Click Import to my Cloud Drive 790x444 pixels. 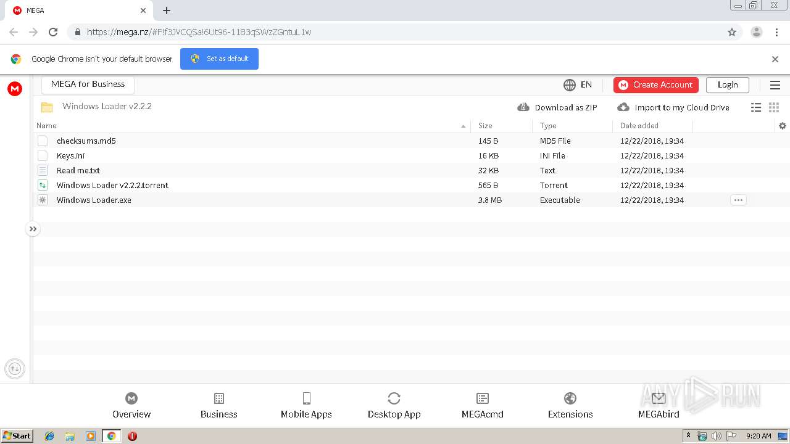[x=673, y=107]
